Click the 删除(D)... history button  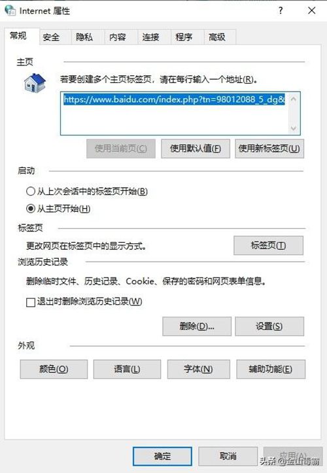pos(197,326)
